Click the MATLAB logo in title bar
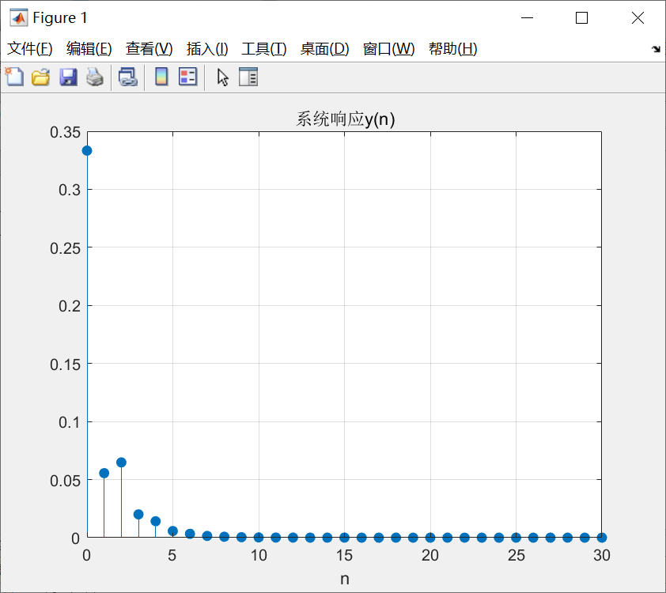This screenshot has height=593, width=666. [19, 18]
